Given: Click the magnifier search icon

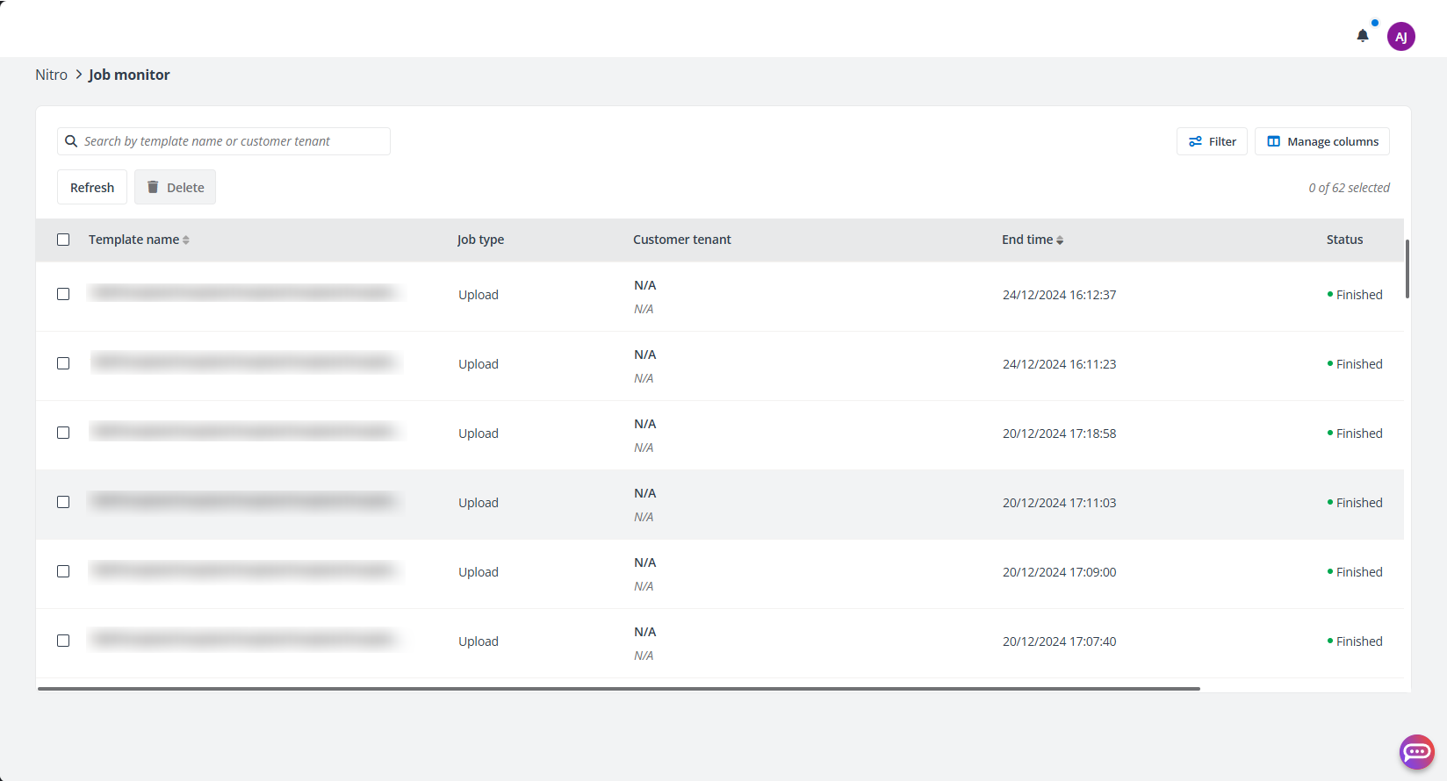Looking at the screenshot, I should (x=71, y=141).
